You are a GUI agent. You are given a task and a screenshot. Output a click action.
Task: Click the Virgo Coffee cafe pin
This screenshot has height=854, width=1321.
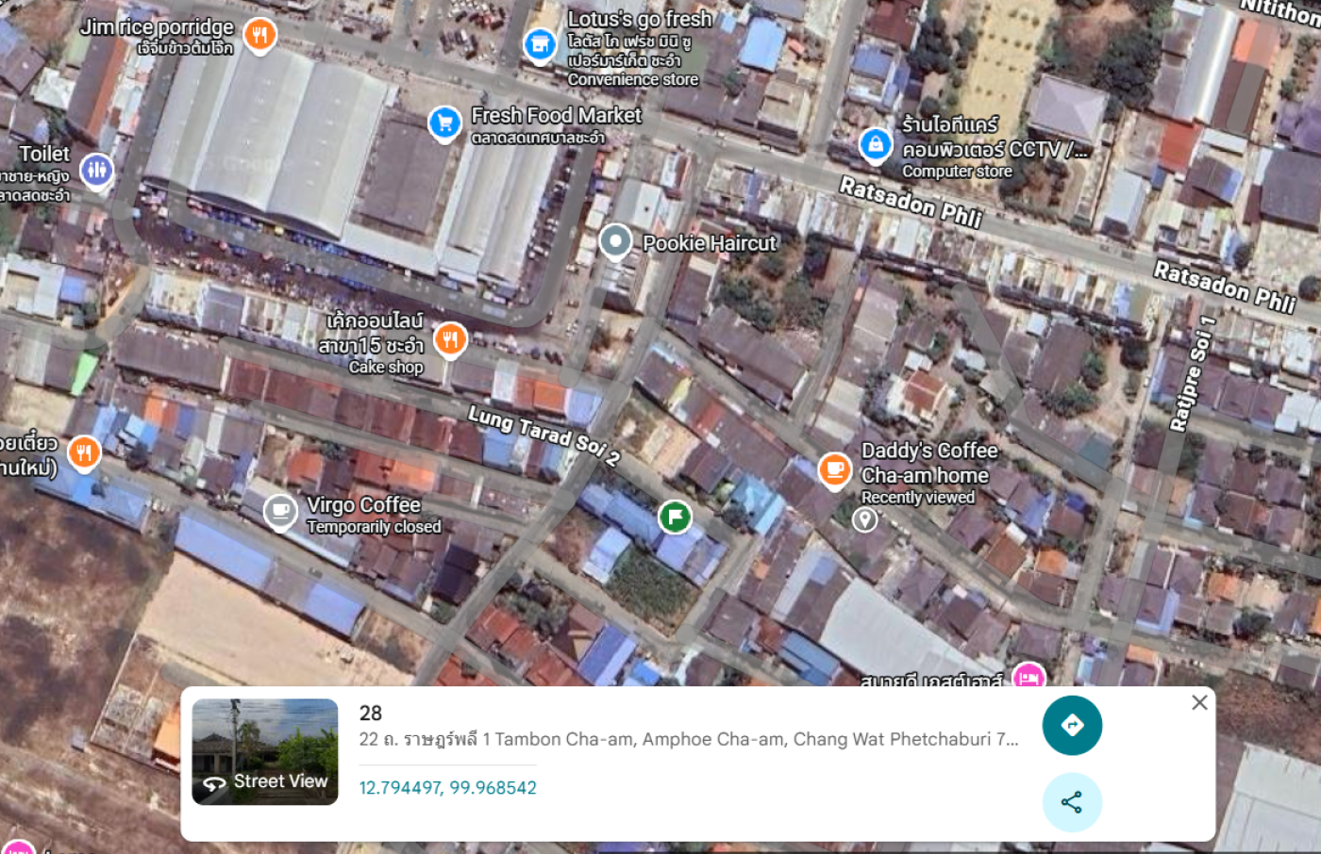click(x=280, y=512)
